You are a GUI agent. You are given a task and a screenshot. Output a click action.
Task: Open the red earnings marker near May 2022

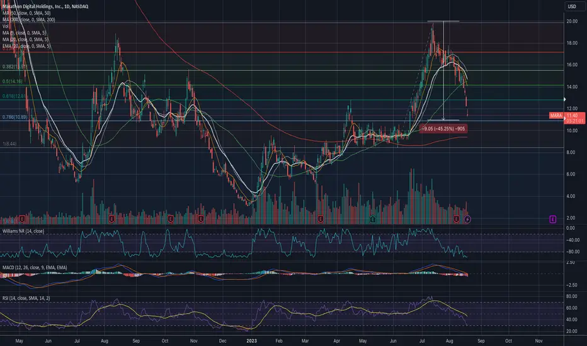click(x=22, y=218)
